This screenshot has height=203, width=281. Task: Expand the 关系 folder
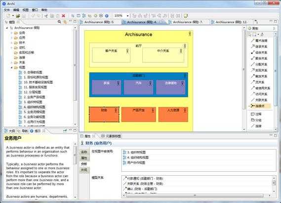coord(11,62)
